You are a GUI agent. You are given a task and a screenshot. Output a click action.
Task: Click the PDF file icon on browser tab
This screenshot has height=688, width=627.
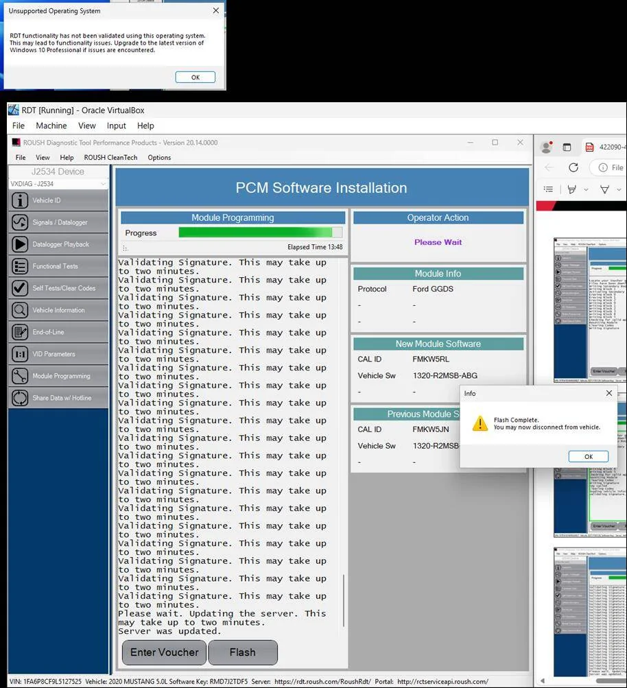(590, 147)
